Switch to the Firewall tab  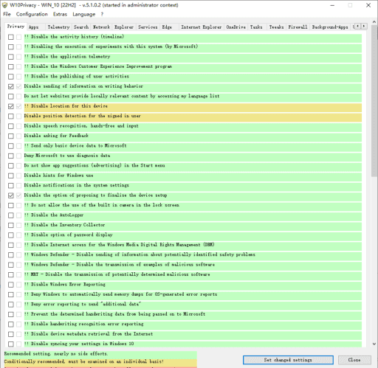point(298,27)
